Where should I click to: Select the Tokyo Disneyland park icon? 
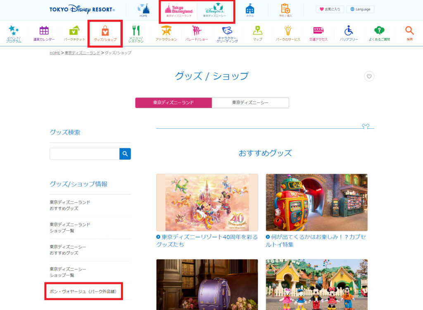179,10
